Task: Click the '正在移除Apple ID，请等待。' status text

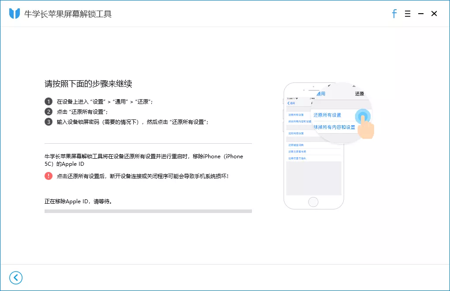Action: click(79, 201)
